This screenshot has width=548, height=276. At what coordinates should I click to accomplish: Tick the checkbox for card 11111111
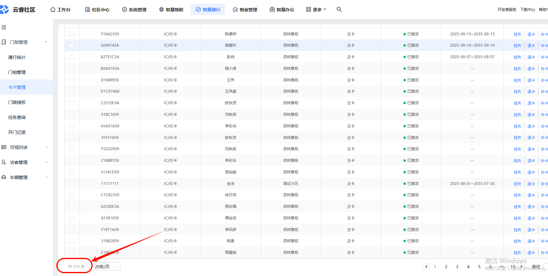point(72,183)
